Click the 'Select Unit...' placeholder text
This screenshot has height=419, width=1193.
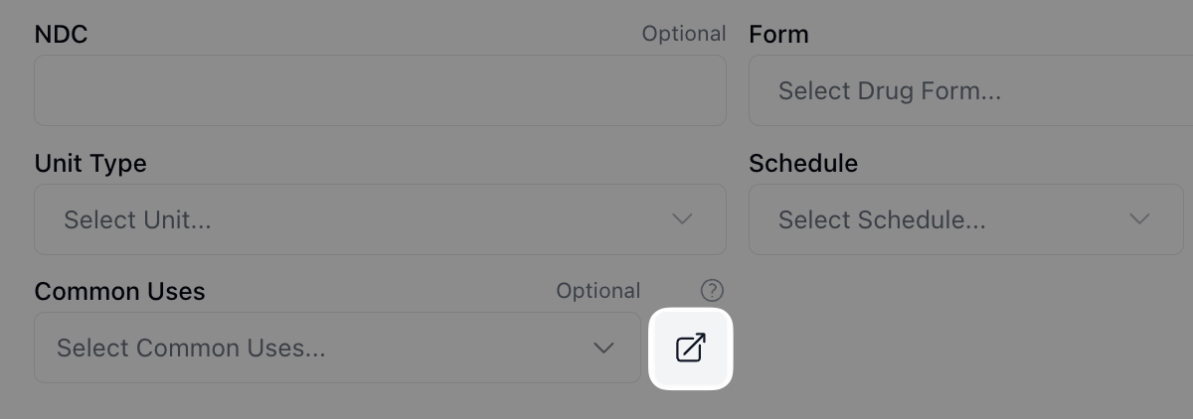pyautogui.click(x=137, y=219)
